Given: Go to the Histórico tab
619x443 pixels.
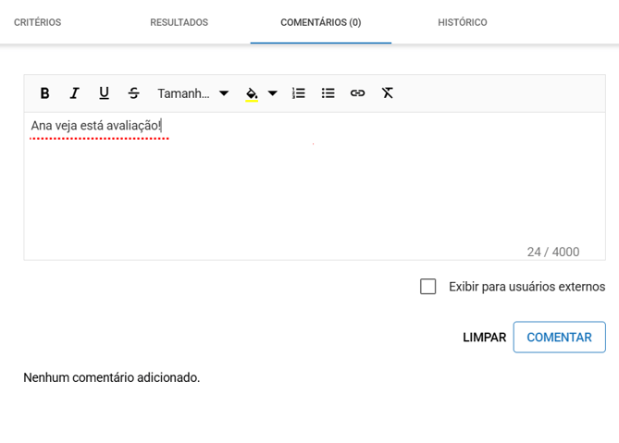Looking at the screenshot, I should coord(462,22).
